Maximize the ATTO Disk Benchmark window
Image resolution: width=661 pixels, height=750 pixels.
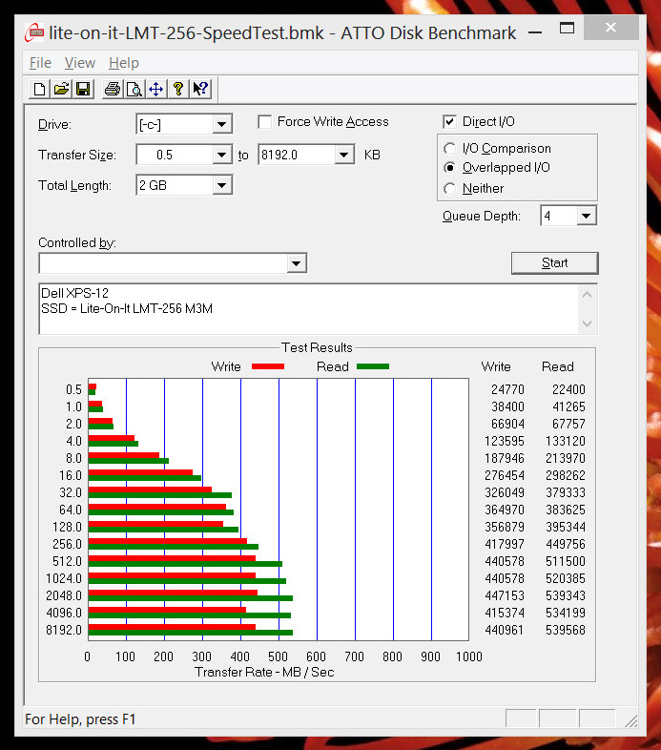[567, 29]
